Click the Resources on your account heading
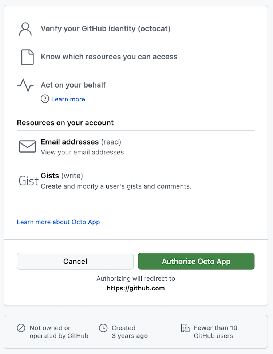The height and width of the screenshot is (354, 273). click(65, 123)
